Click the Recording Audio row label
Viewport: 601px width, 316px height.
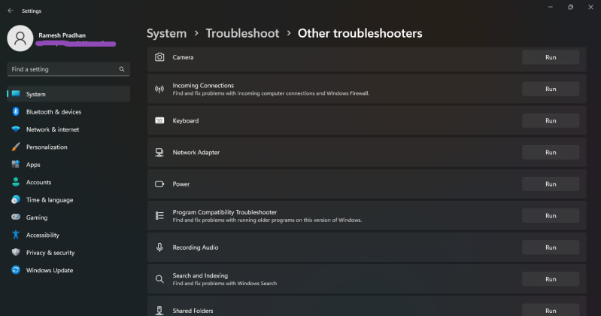coord(196,248)
